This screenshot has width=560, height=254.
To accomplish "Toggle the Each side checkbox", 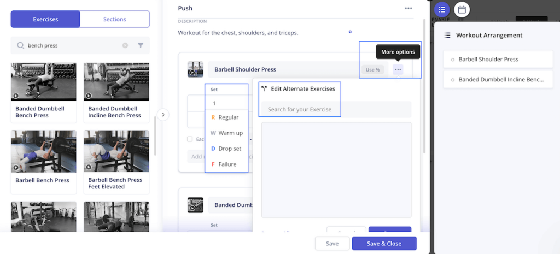I will click(x=190, y=139).
